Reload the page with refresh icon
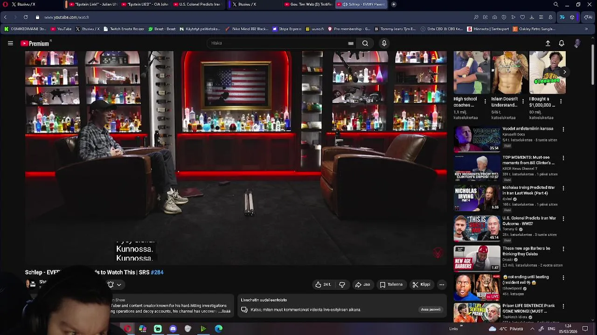The width and height of the screenshot is (597, 335). pyautogui.click(x=26, y=17)
